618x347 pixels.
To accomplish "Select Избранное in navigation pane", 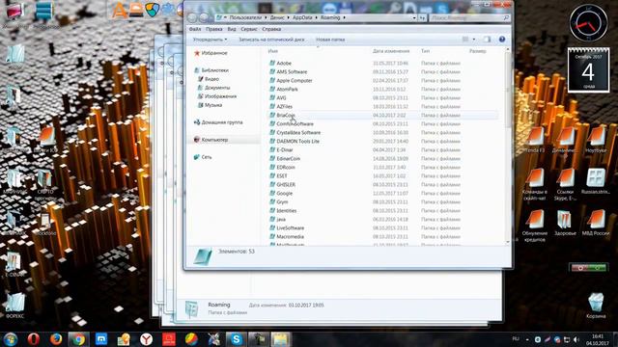I will 214,53.
